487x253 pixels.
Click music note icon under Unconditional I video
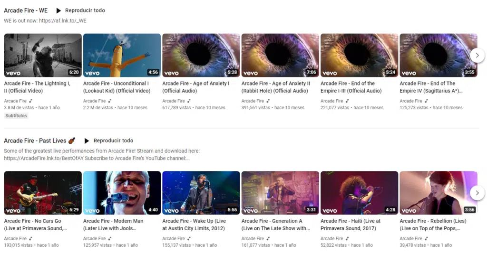(110, 101)
